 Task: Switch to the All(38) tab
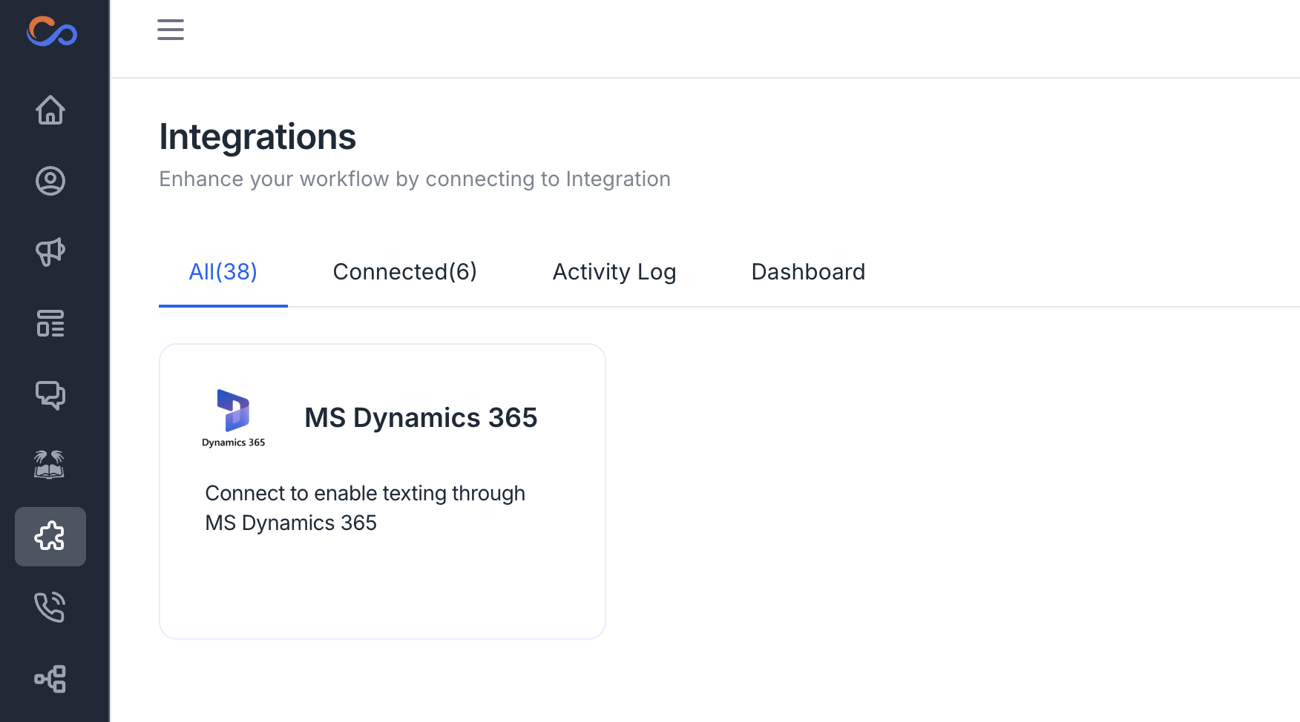coord(223,272)
